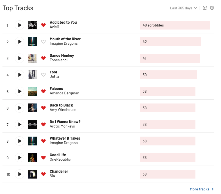
Task: Click the Arctic Monkeys album artwork thumbnail
Action: (x=32, y=124)
